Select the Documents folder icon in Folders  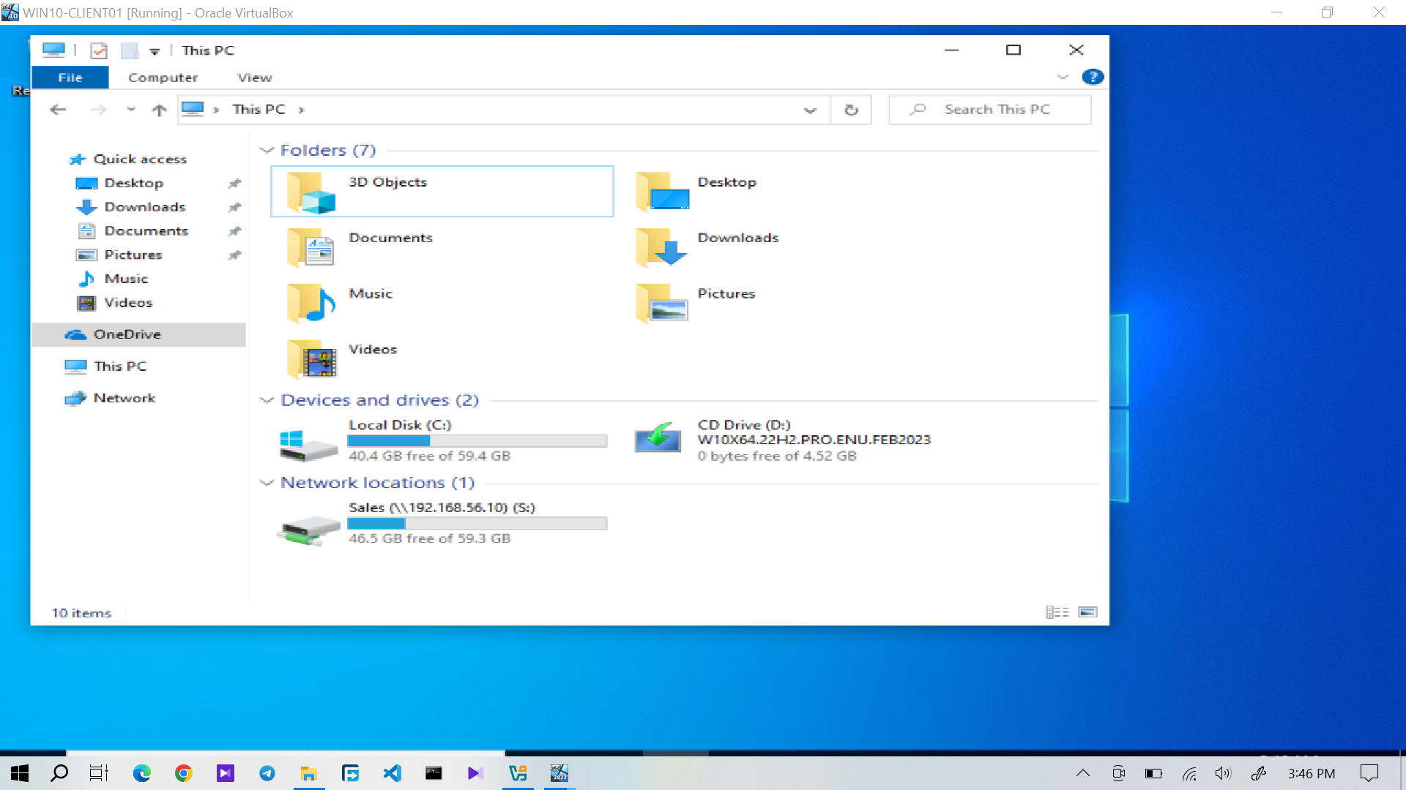(x=311, y=247)
